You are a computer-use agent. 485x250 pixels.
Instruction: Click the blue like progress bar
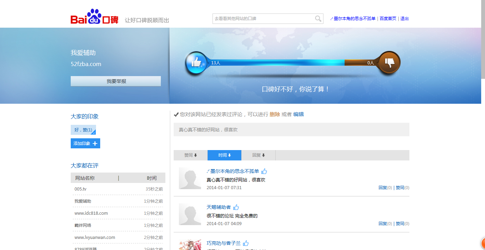[x=276, y=63]
